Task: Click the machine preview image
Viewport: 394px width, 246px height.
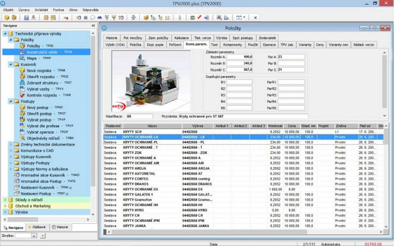Action: point(151,81)
